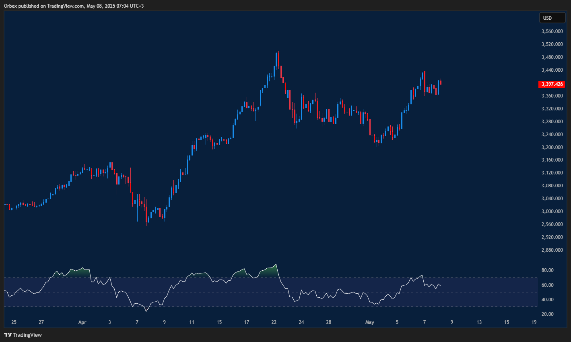
Task: Select the Apr label on time axis
Action: (82, 322)
